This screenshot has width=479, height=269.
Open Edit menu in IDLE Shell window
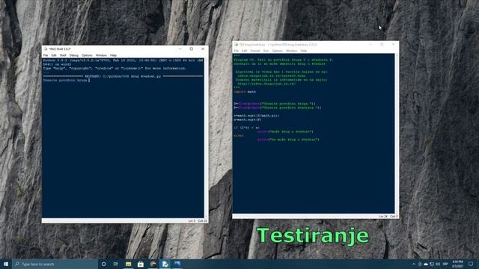54,55
